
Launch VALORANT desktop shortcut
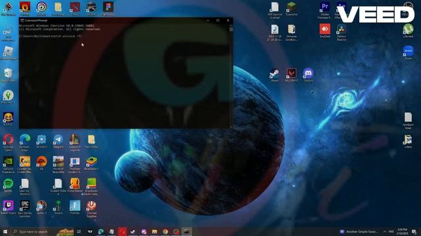[291, 75]
